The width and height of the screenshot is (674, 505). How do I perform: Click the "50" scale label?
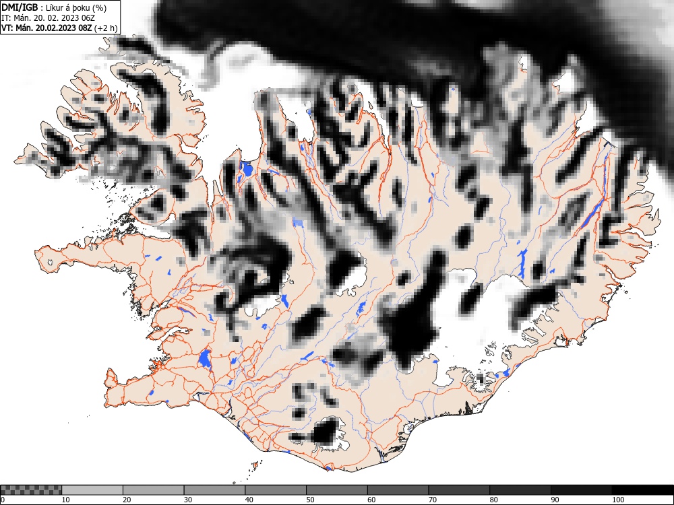pyautogui.click(x=310, y=500)
